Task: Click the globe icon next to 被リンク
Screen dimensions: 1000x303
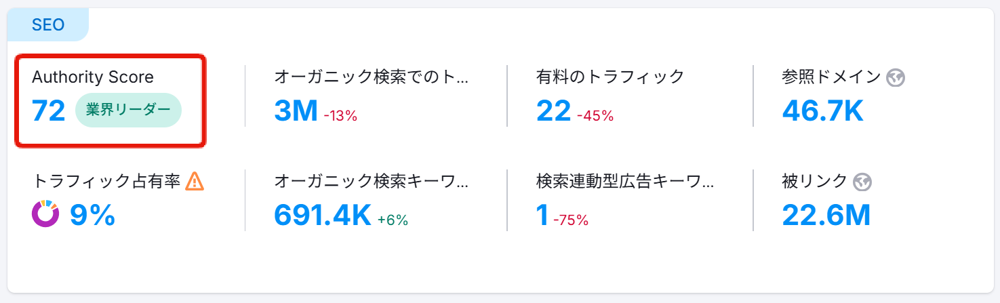Action: tap(862, 182)
